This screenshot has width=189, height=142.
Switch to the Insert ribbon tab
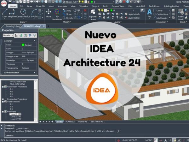[51, 6]
